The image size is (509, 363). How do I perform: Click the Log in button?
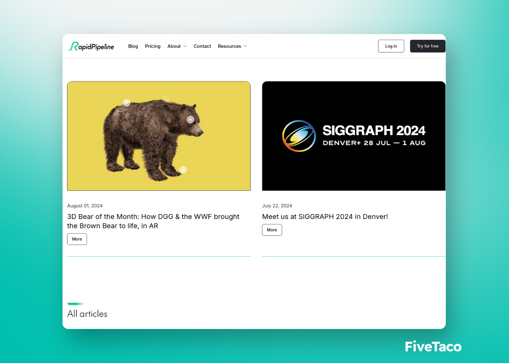click(391, 46)
